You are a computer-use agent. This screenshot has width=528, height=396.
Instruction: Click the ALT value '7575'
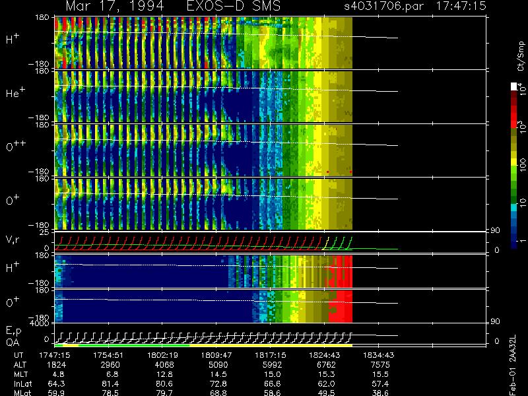click(380, 365)
